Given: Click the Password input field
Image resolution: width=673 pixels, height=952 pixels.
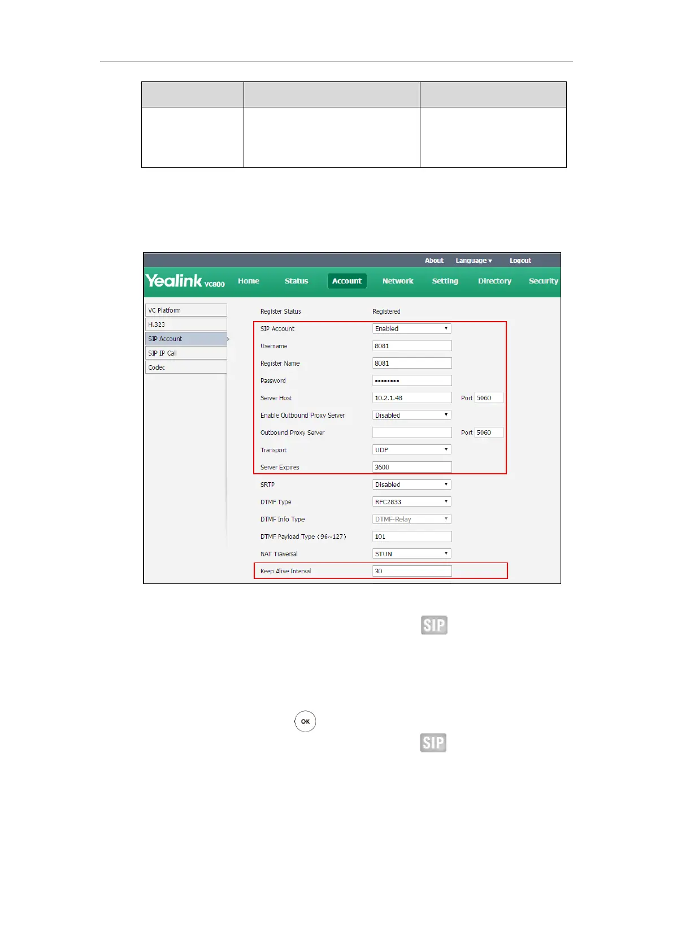Looking at the screenshot, I should click(x=412, y=380).
